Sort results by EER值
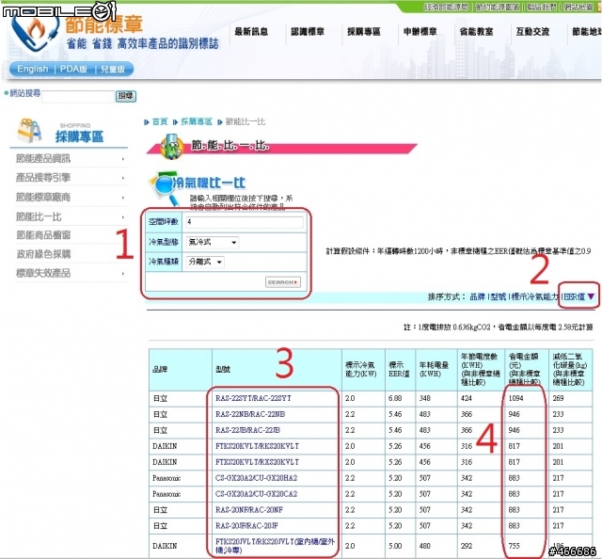Viewport: 602px width, 559px height. [x=574, y=296]
